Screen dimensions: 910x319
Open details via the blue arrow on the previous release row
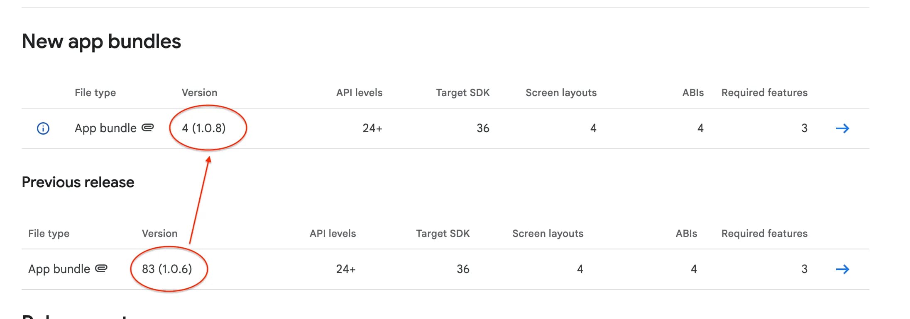843,269
